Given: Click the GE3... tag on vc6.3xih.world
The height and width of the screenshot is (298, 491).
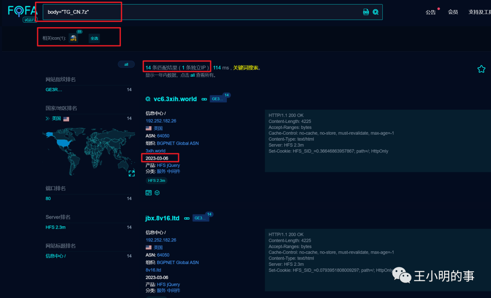Looking at the screenshot, I should [217, 99].
